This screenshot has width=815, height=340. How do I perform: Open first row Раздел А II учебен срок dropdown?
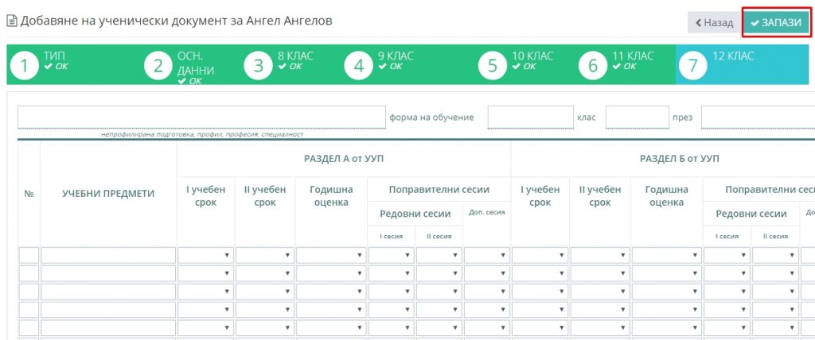coord(264,255)
